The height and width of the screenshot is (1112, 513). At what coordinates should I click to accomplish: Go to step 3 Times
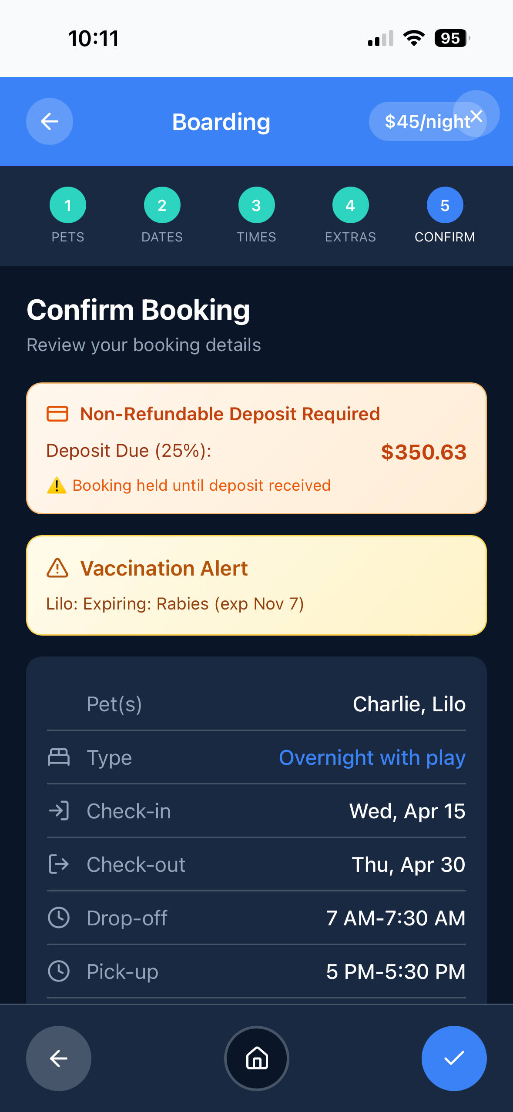(x=256, y=205)
